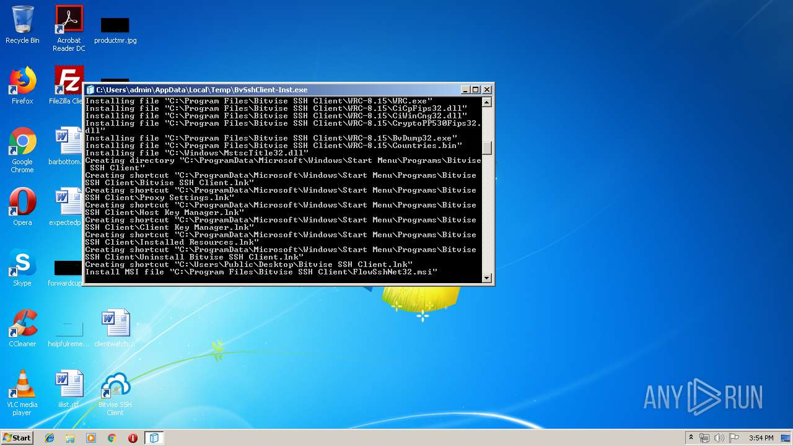
Task: Click the console vertical scrollbar thumb
Action: tap(487, 147)
